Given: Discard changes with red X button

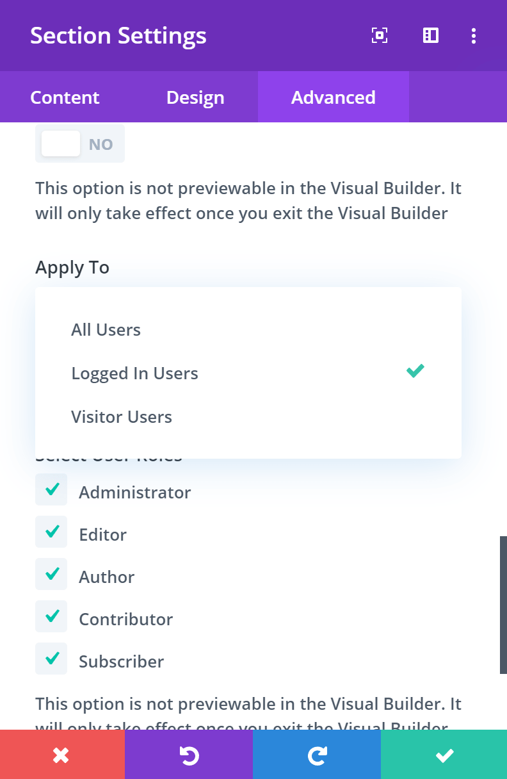Looking at the screenshot, I should click(x=62, y=755).
